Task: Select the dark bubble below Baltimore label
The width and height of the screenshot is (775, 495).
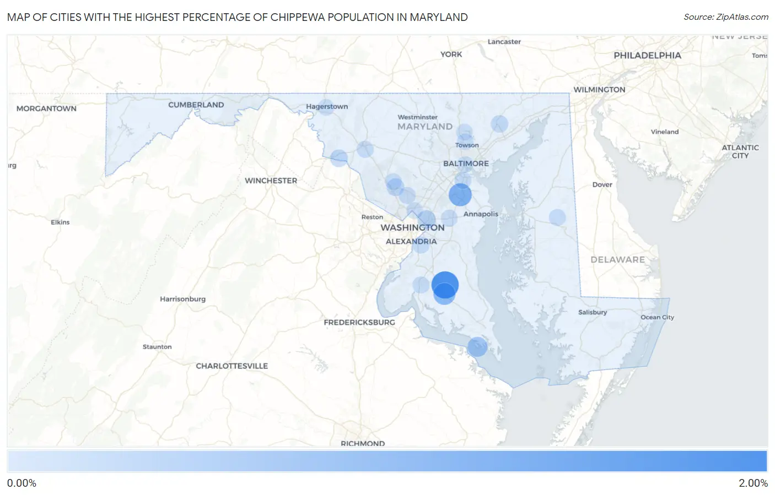Action: [460, 195]
